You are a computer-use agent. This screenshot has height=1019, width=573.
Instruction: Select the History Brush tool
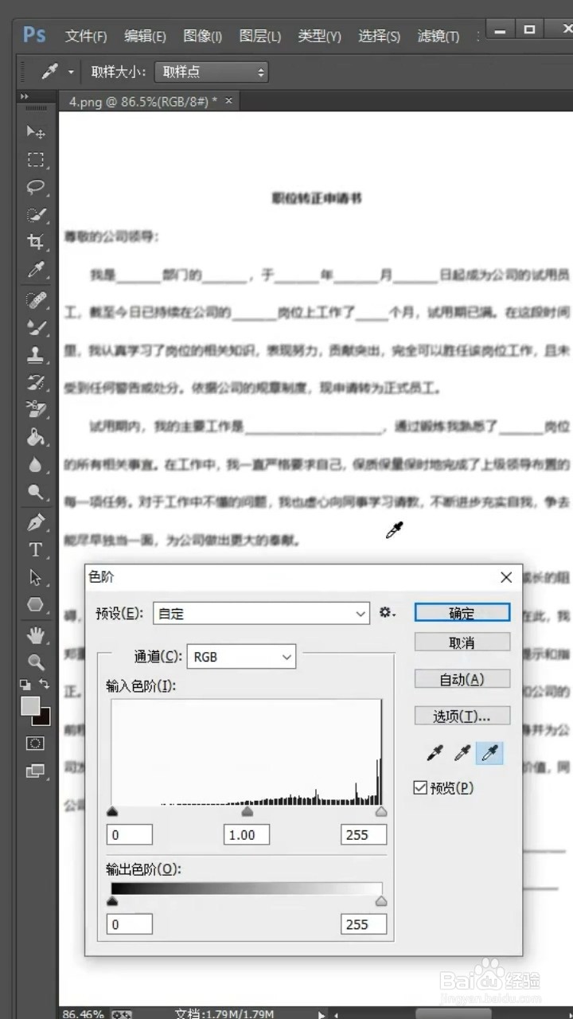36,382
